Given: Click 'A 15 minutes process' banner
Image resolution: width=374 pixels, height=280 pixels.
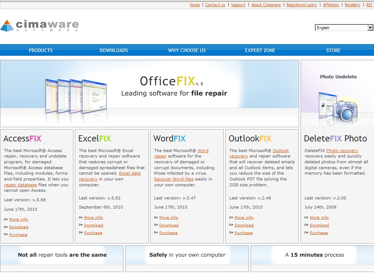Looking at the screenshot, I should click(313, 258).
